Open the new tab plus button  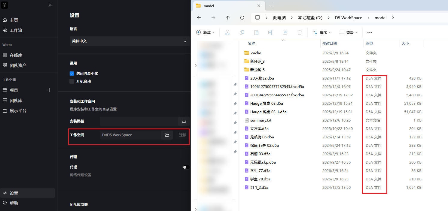tap(272, 6)
